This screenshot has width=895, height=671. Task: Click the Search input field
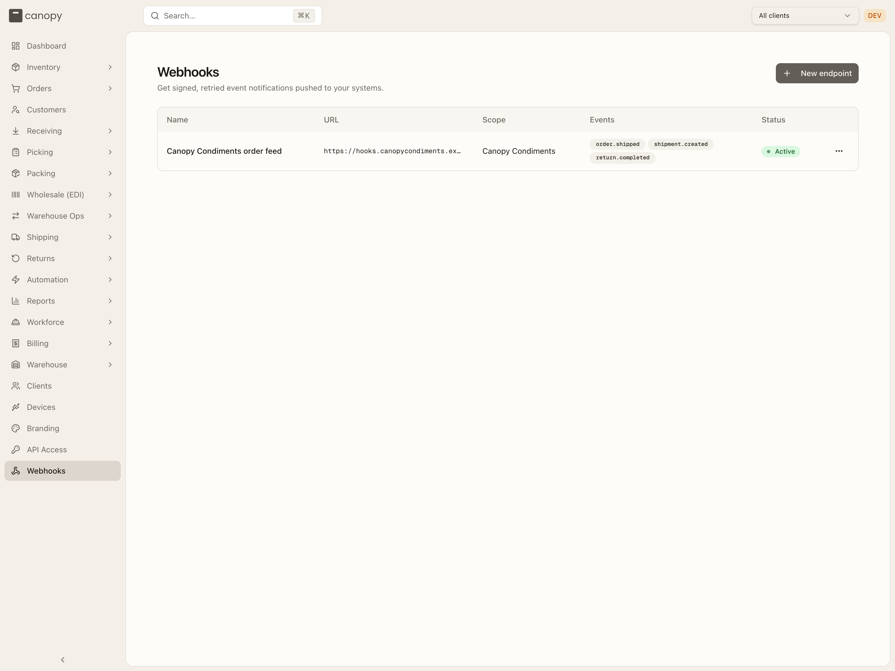233,16
